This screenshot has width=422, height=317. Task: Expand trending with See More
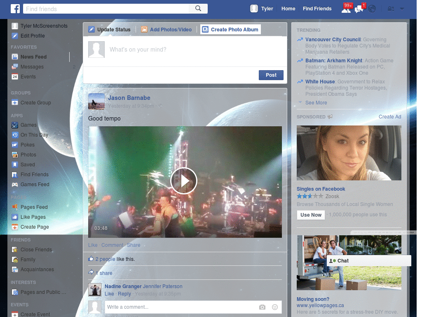316,103
